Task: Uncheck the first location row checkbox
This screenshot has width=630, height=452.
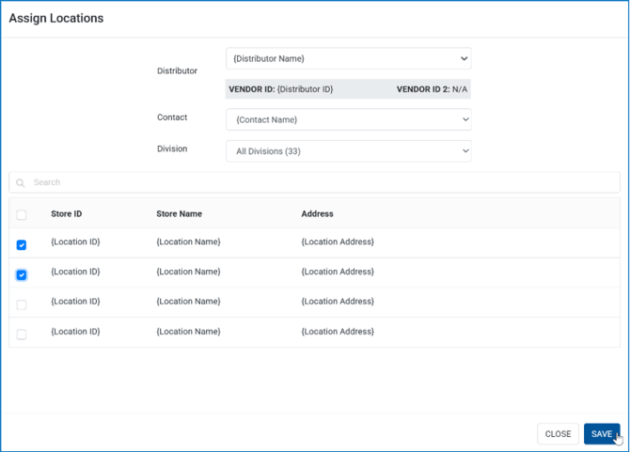Action: (x=22, y=244)
